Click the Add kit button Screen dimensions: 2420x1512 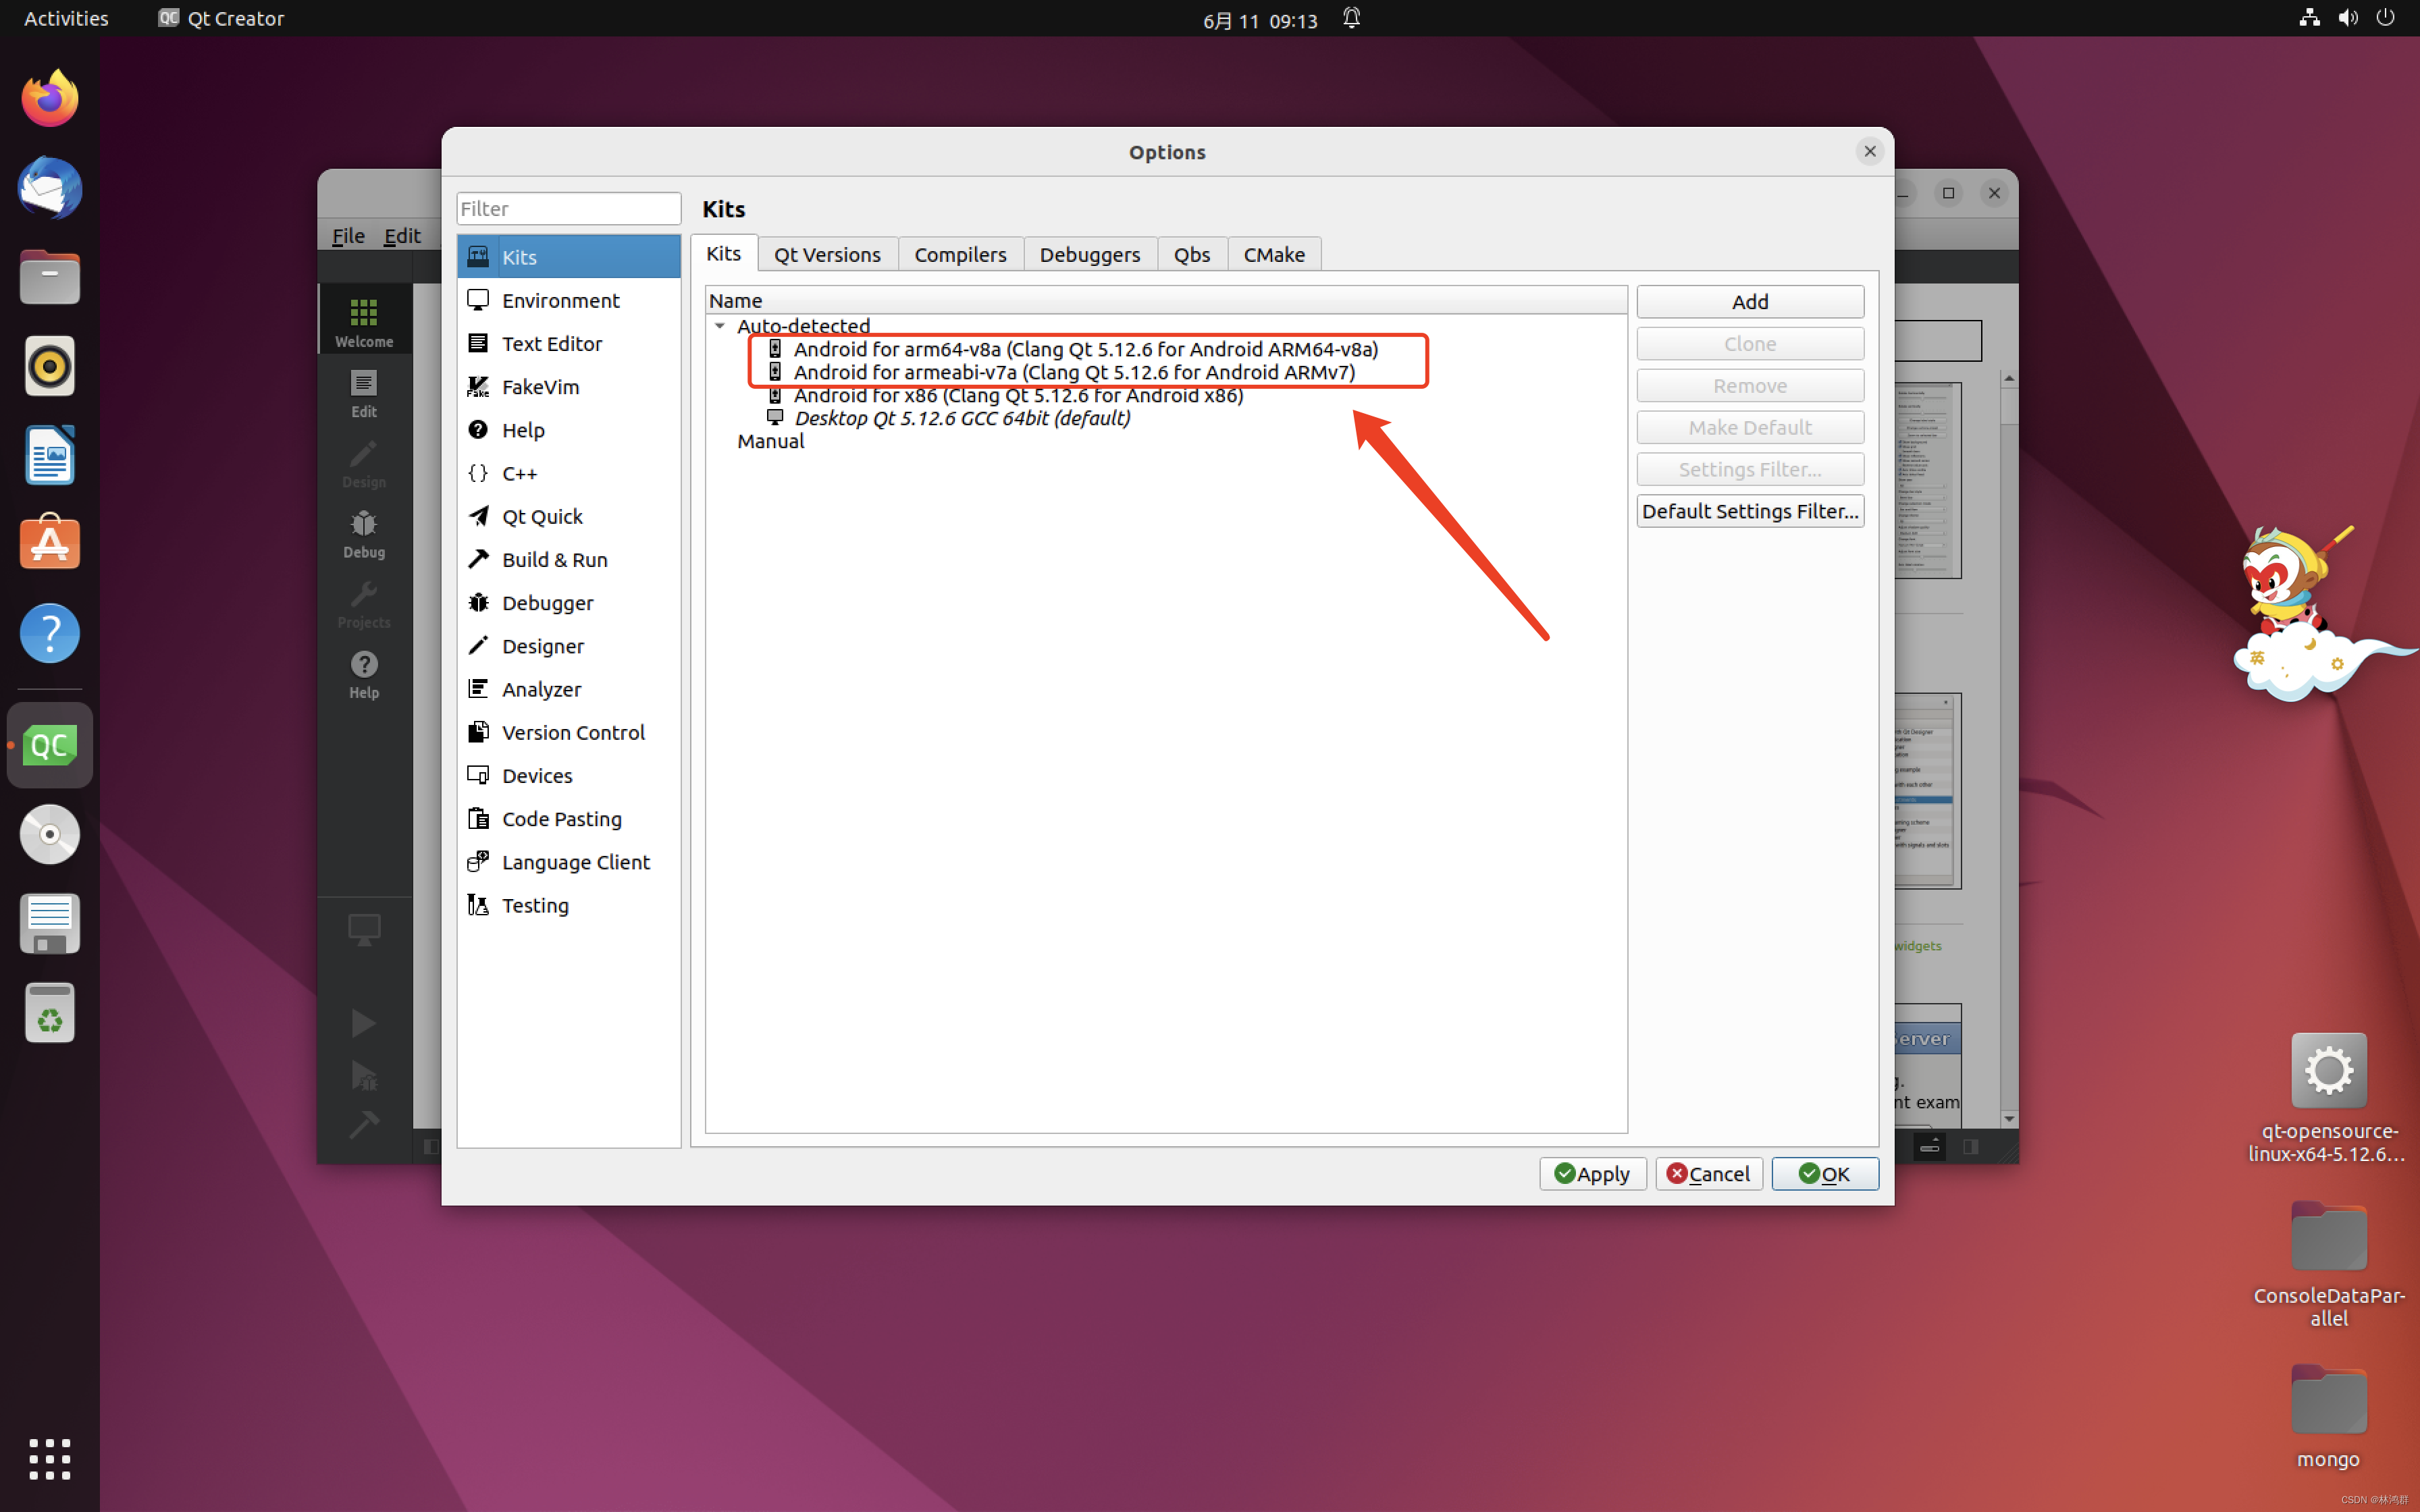(x=1749, y=302)
